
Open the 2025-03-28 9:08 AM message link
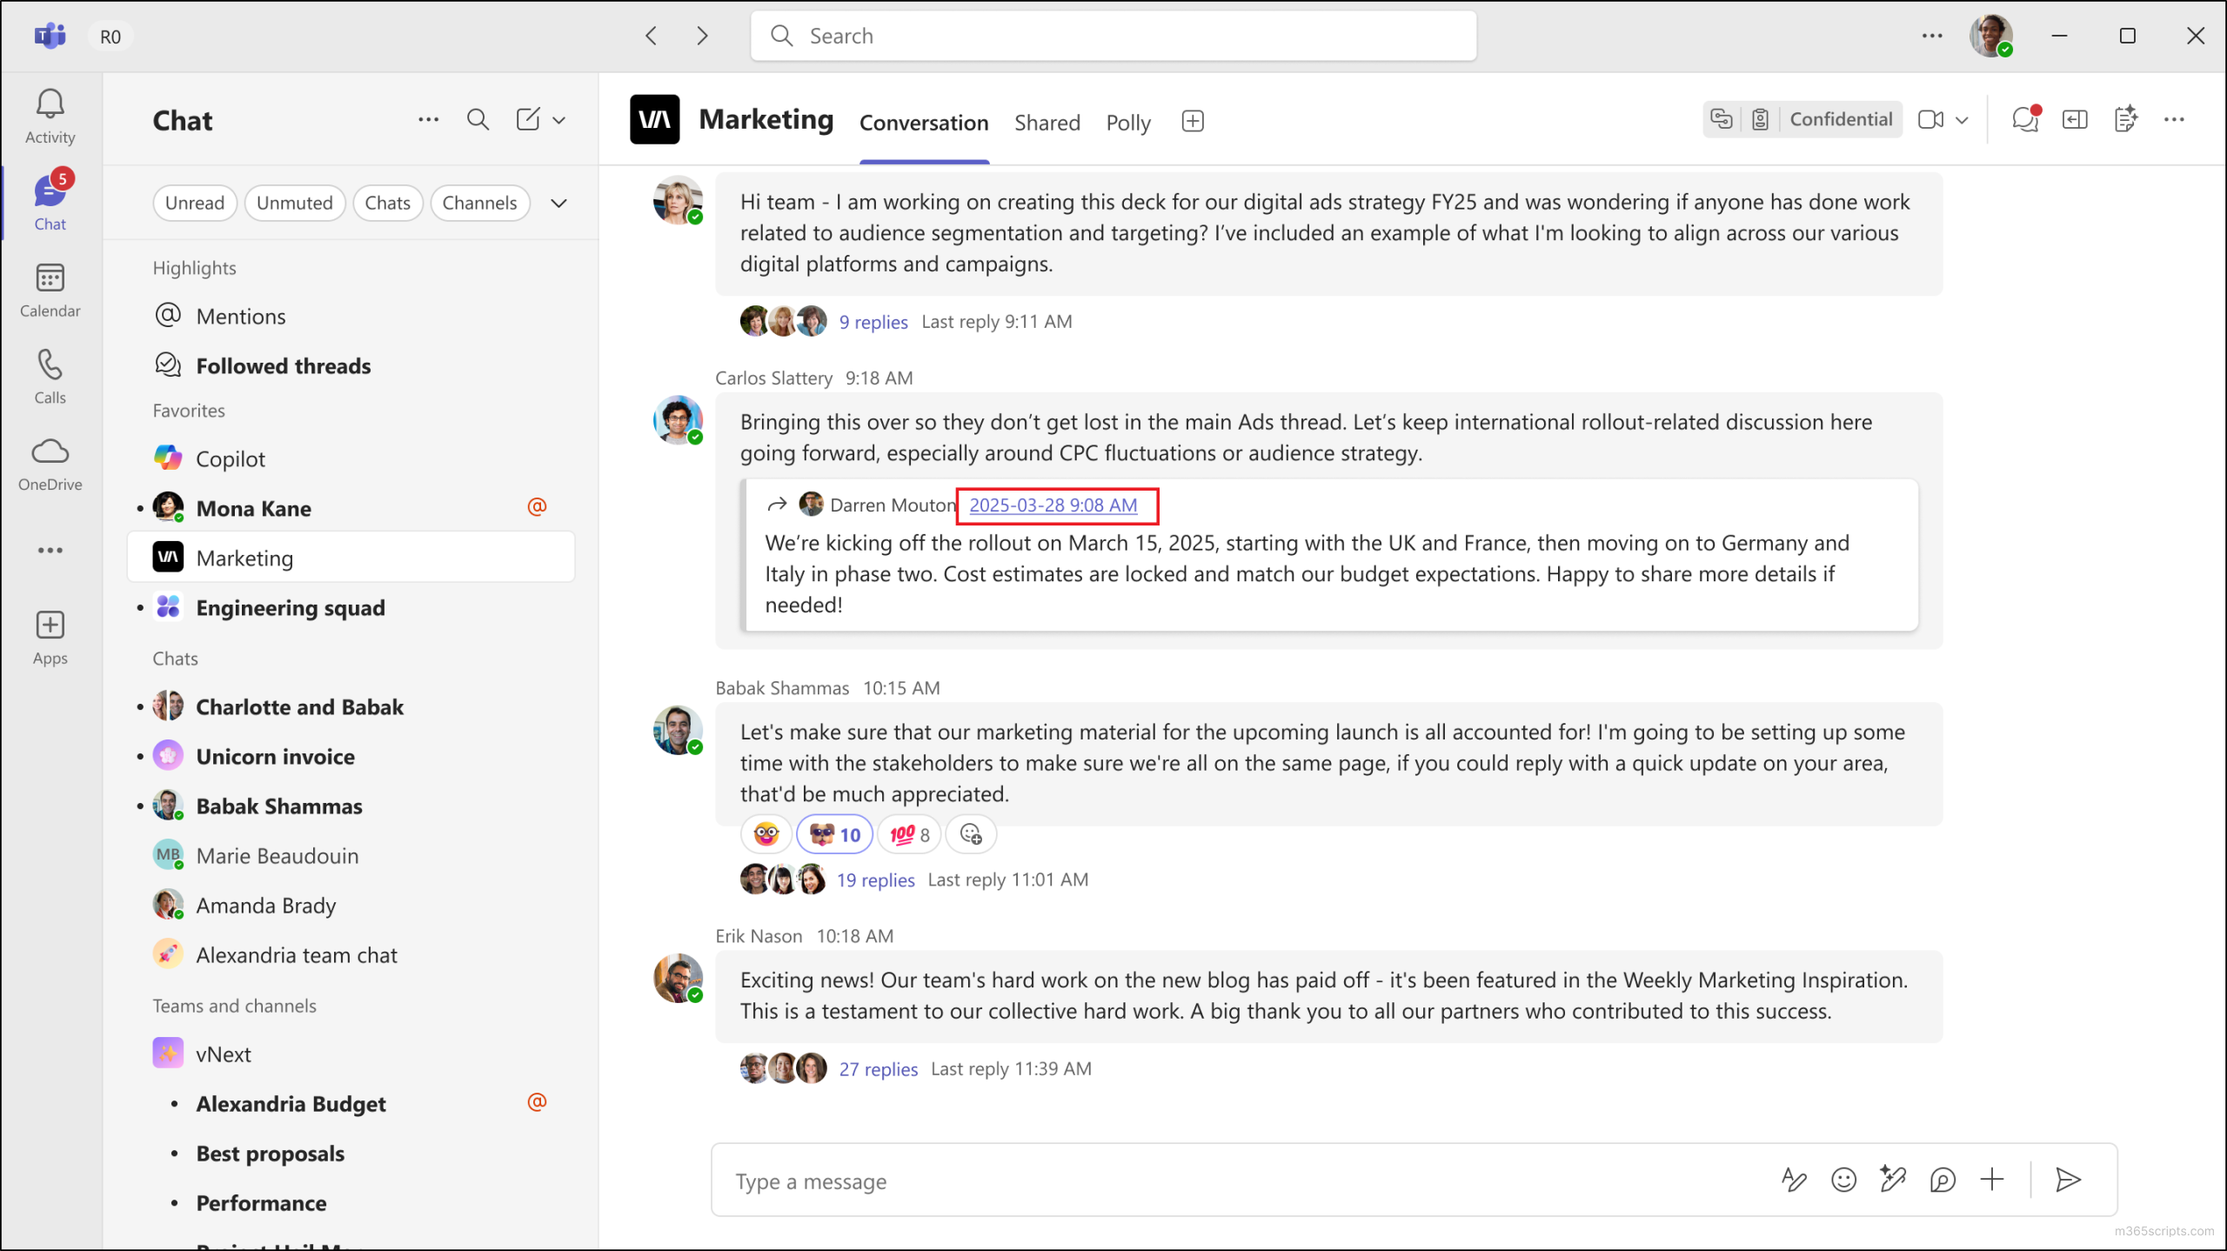pos(1053,505)
